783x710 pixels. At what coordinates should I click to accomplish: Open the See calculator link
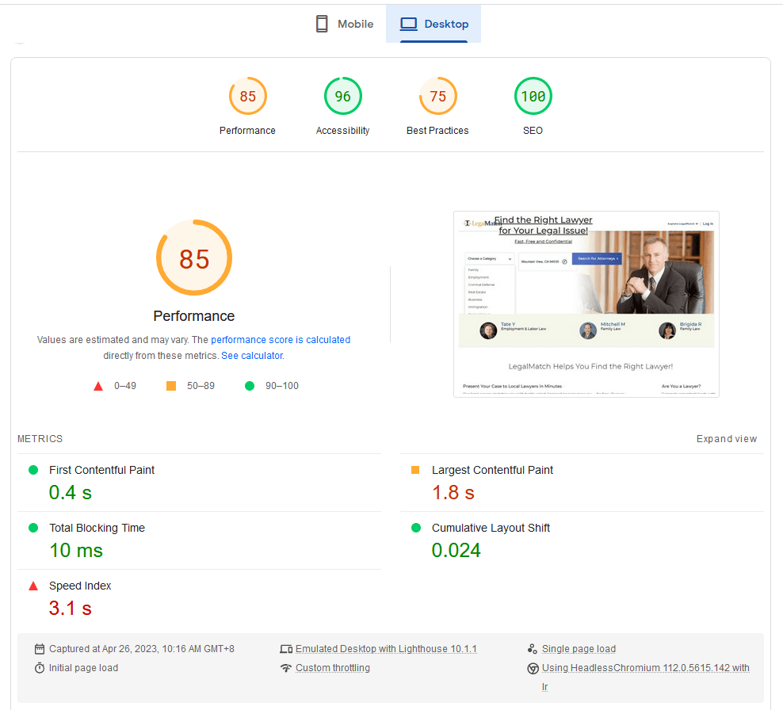click(x=252, y=355)
